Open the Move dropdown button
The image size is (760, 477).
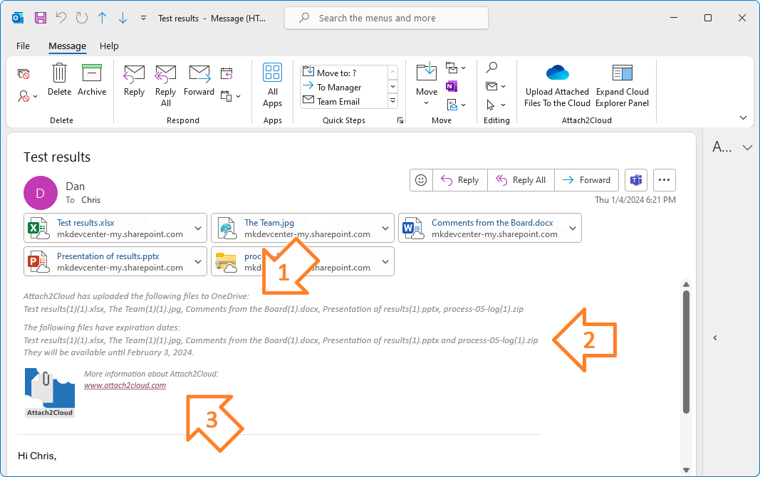pos(427,85)
